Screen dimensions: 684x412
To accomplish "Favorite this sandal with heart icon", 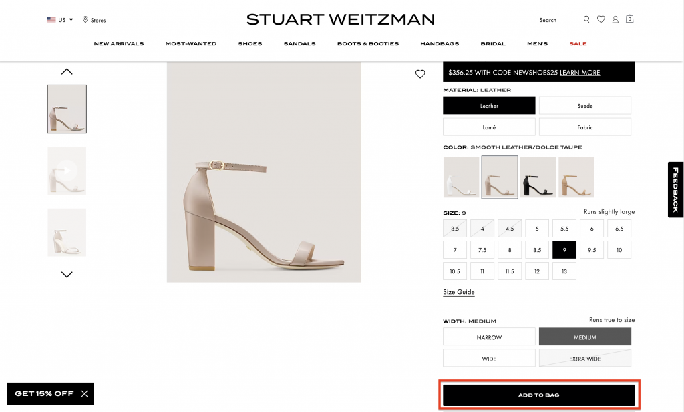I will coord(420,74).
